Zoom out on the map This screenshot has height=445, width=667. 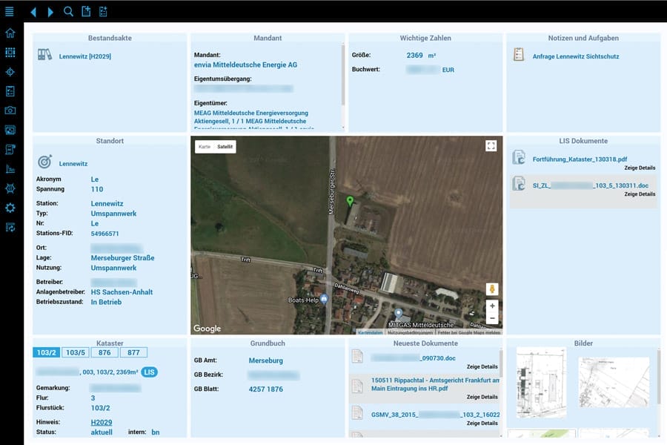(492, 318)
